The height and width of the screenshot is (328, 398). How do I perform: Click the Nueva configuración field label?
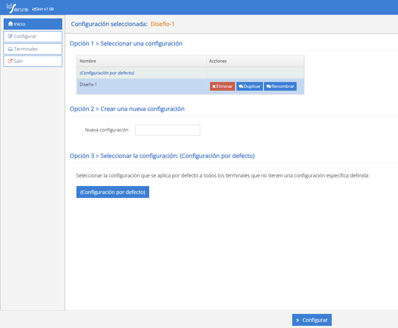[x=106, y=130]
